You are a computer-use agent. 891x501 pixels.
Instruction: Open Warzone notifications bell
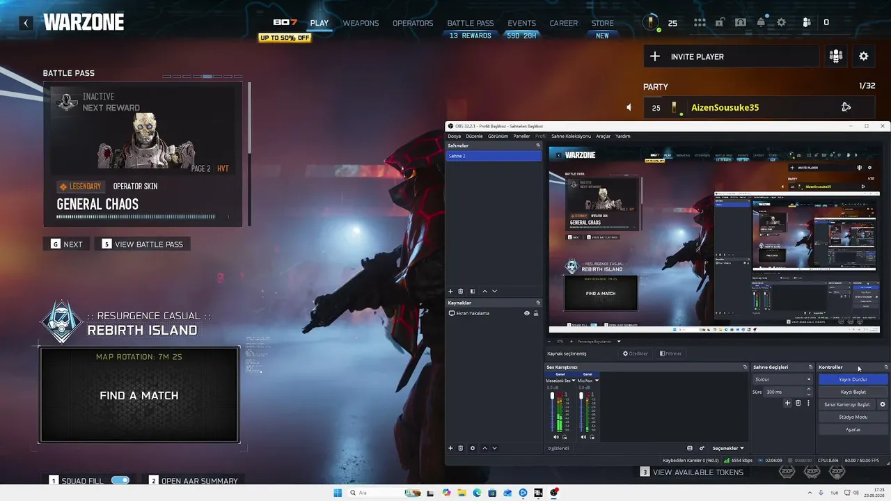[x=761, y=22]
